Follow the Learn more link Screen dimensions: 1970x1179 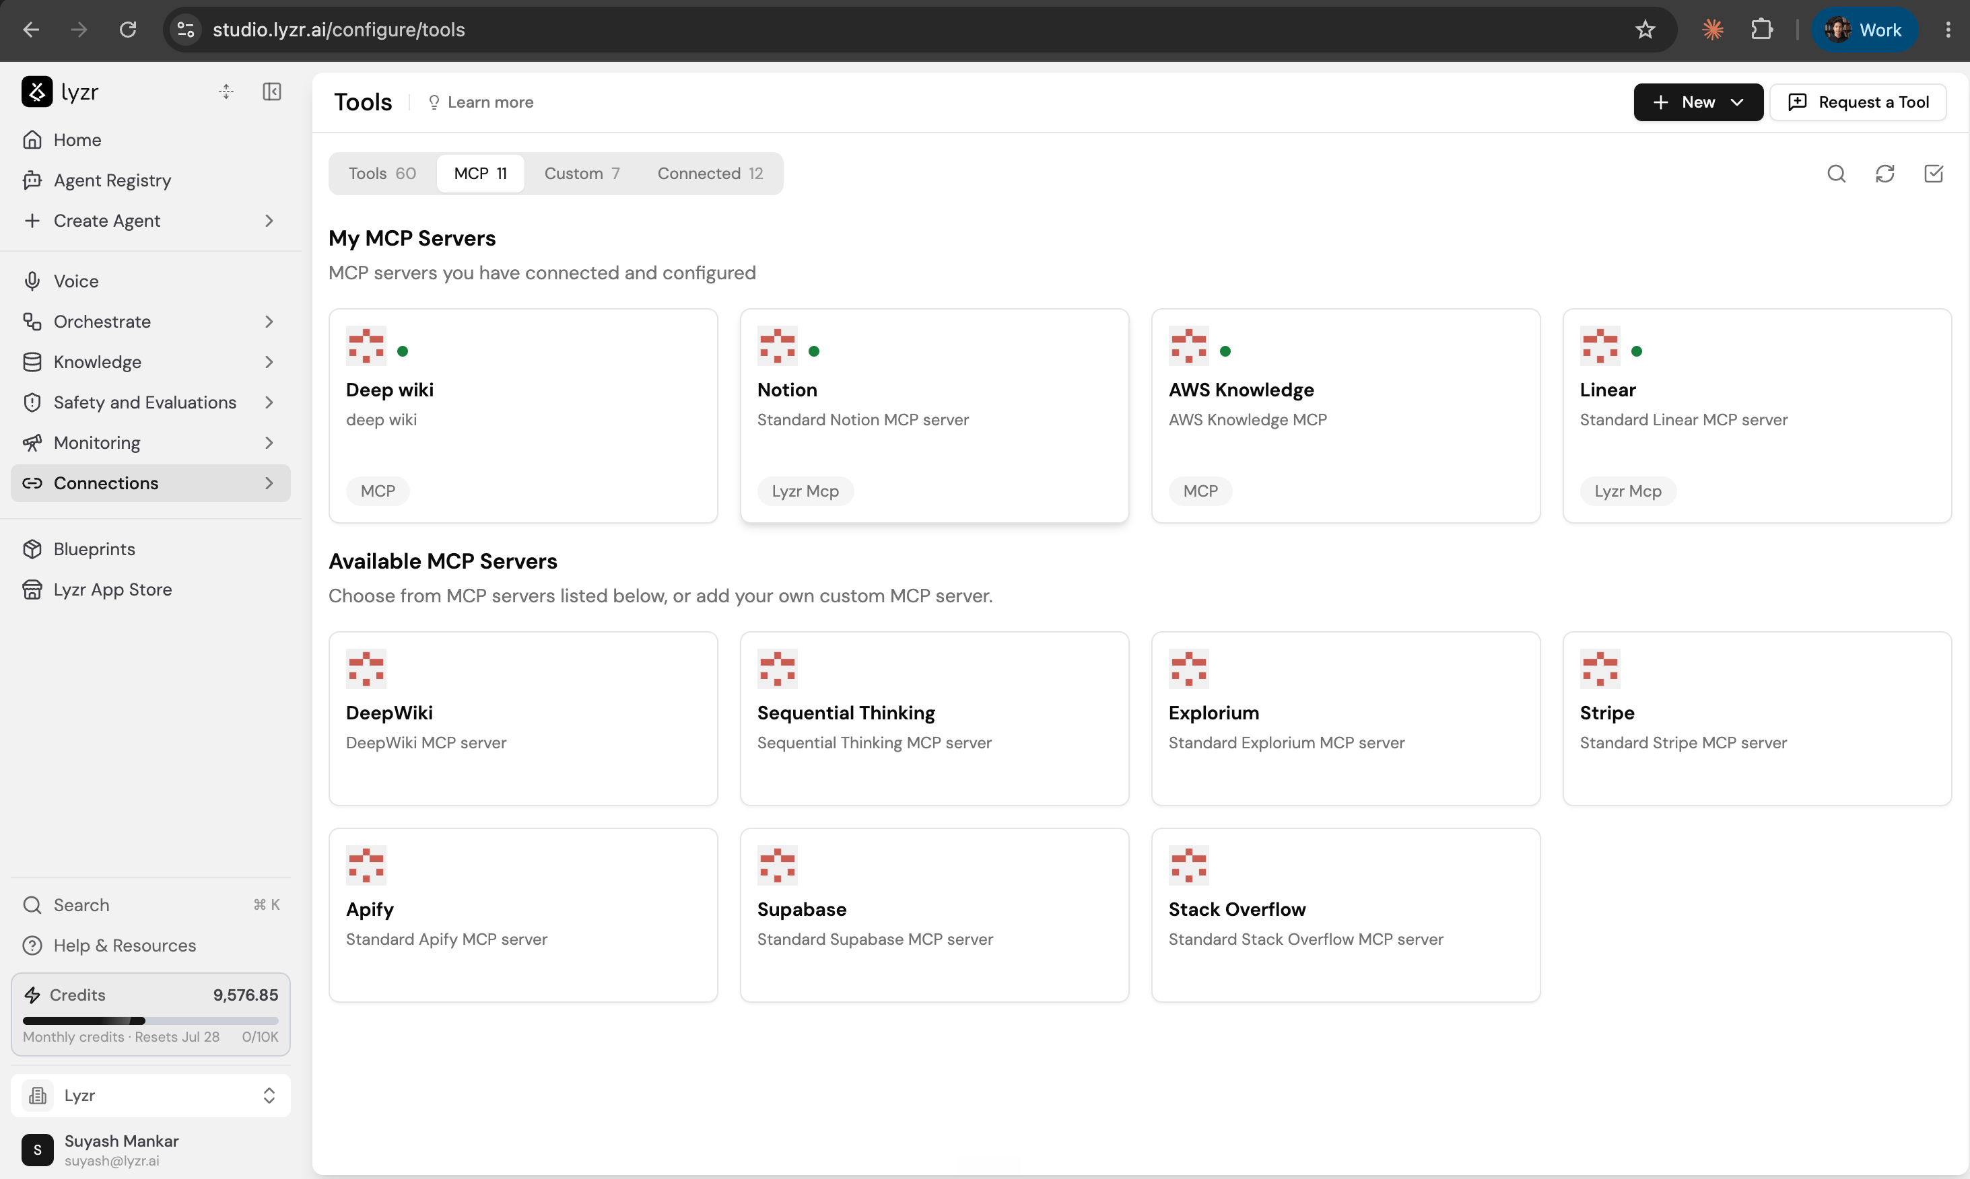pos(480,102)
